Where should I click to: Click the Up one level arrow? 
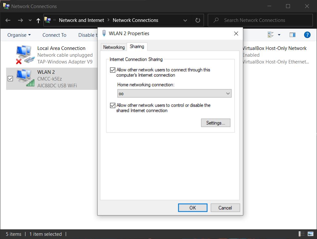(x=38, y=20)
